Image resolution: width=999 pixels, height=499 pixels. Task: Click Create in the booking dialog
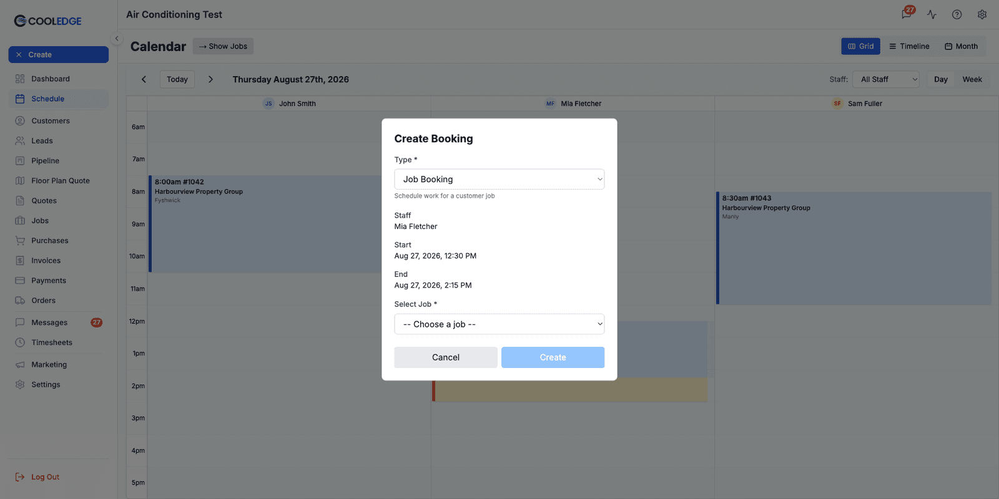(553, 357)
